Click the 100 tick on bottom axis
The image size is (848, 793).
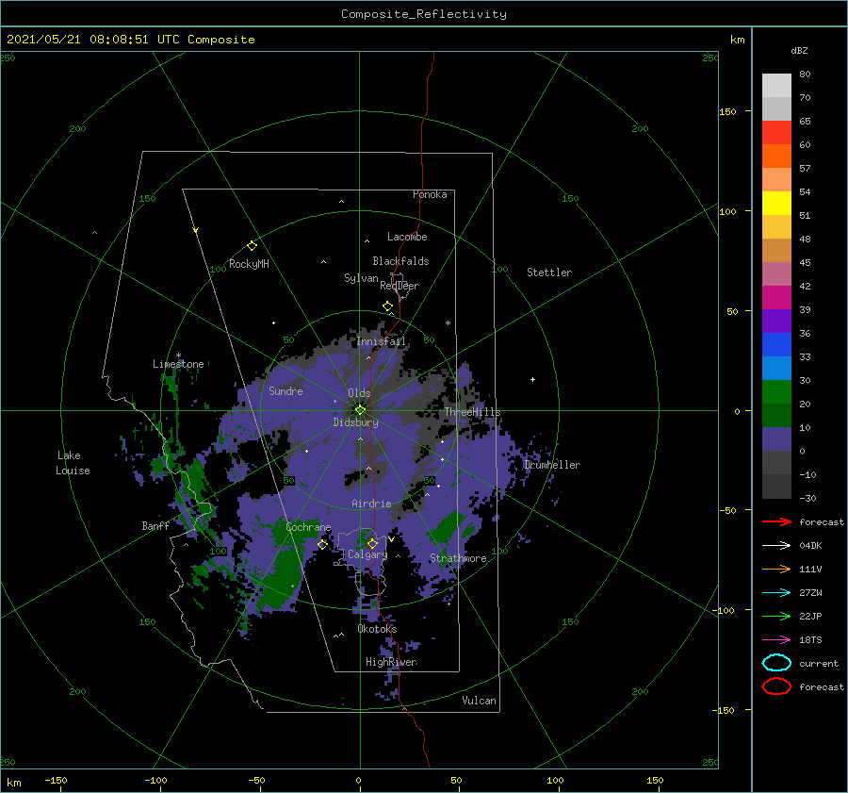pos(555,780)
